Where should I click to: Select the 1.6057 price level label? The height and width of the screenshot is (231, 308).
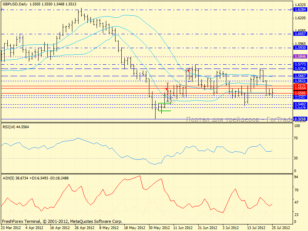pos(300,34)
